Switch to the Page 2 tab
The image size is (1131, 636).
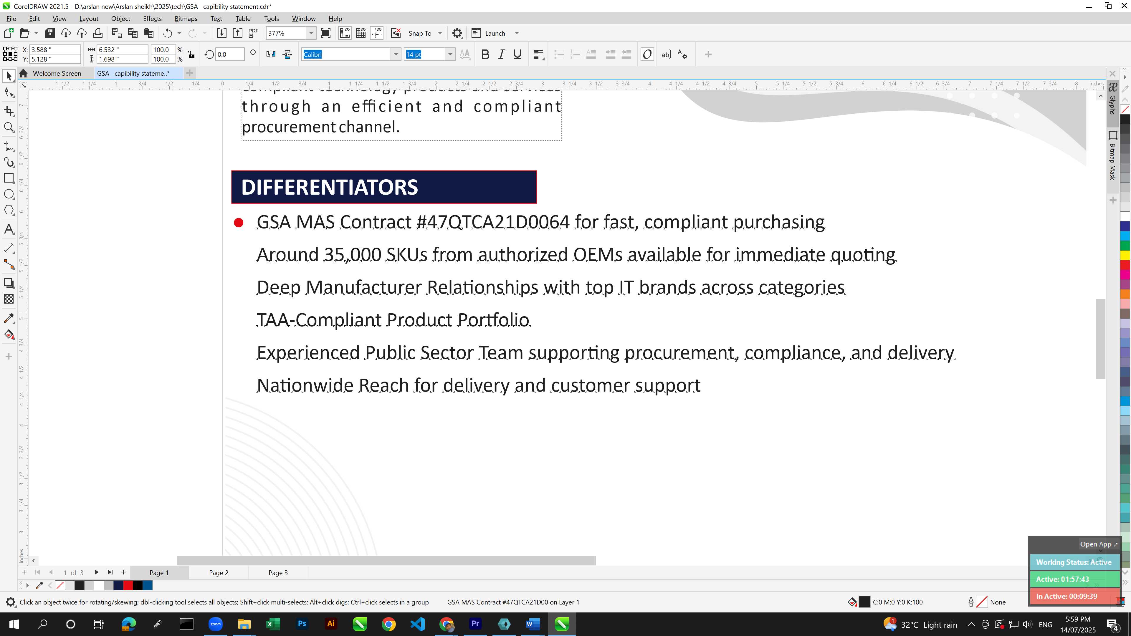(x=219, y=572)
